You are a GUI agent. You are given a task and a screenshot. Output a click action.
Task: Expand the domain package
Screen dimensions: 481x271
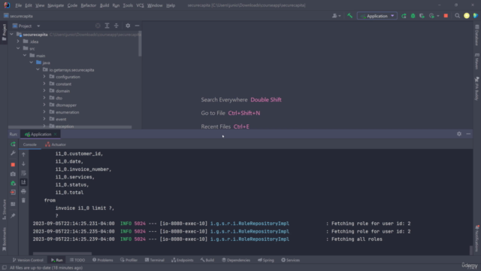(x=44, y=91)
